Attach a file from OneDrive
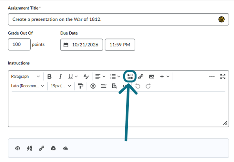Screen dimensions: 234x162 click(x=65, y=148)
